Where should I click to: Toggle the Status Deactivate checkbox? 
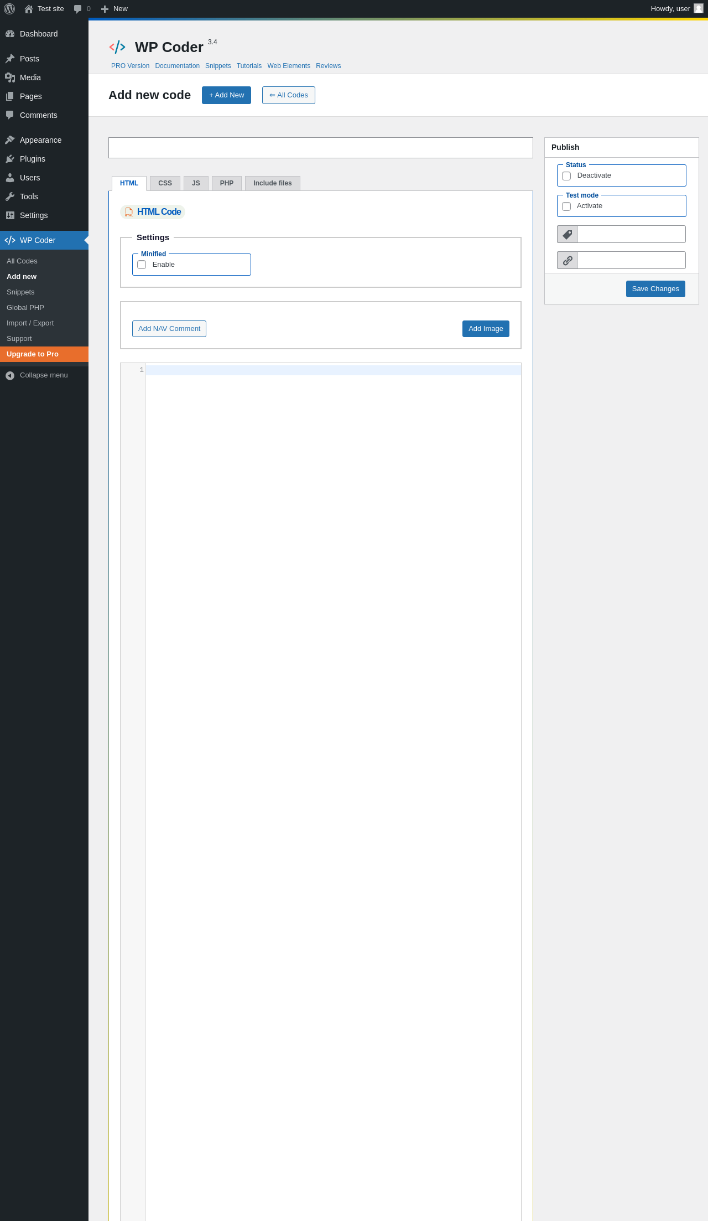coord(566,176)
